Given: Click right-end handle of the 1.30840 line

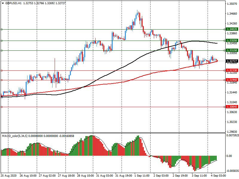Looking at the screenshot, I should tap(224, 107).
